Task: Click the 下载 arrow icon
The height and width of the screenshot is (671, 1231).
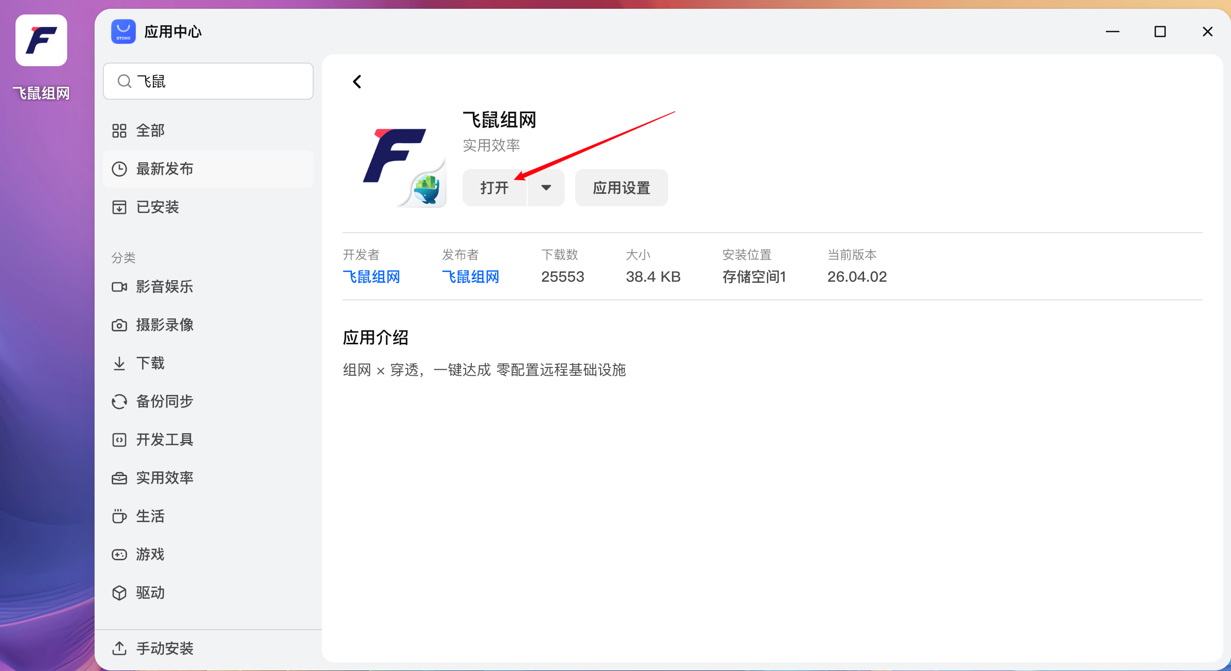Action: pyautogui.click(x=119, y=363)
